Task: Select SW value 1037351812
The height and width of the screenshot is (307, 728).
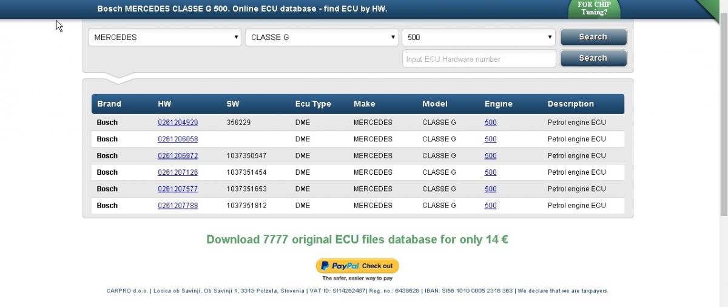Action: click(x=246, y=206)
